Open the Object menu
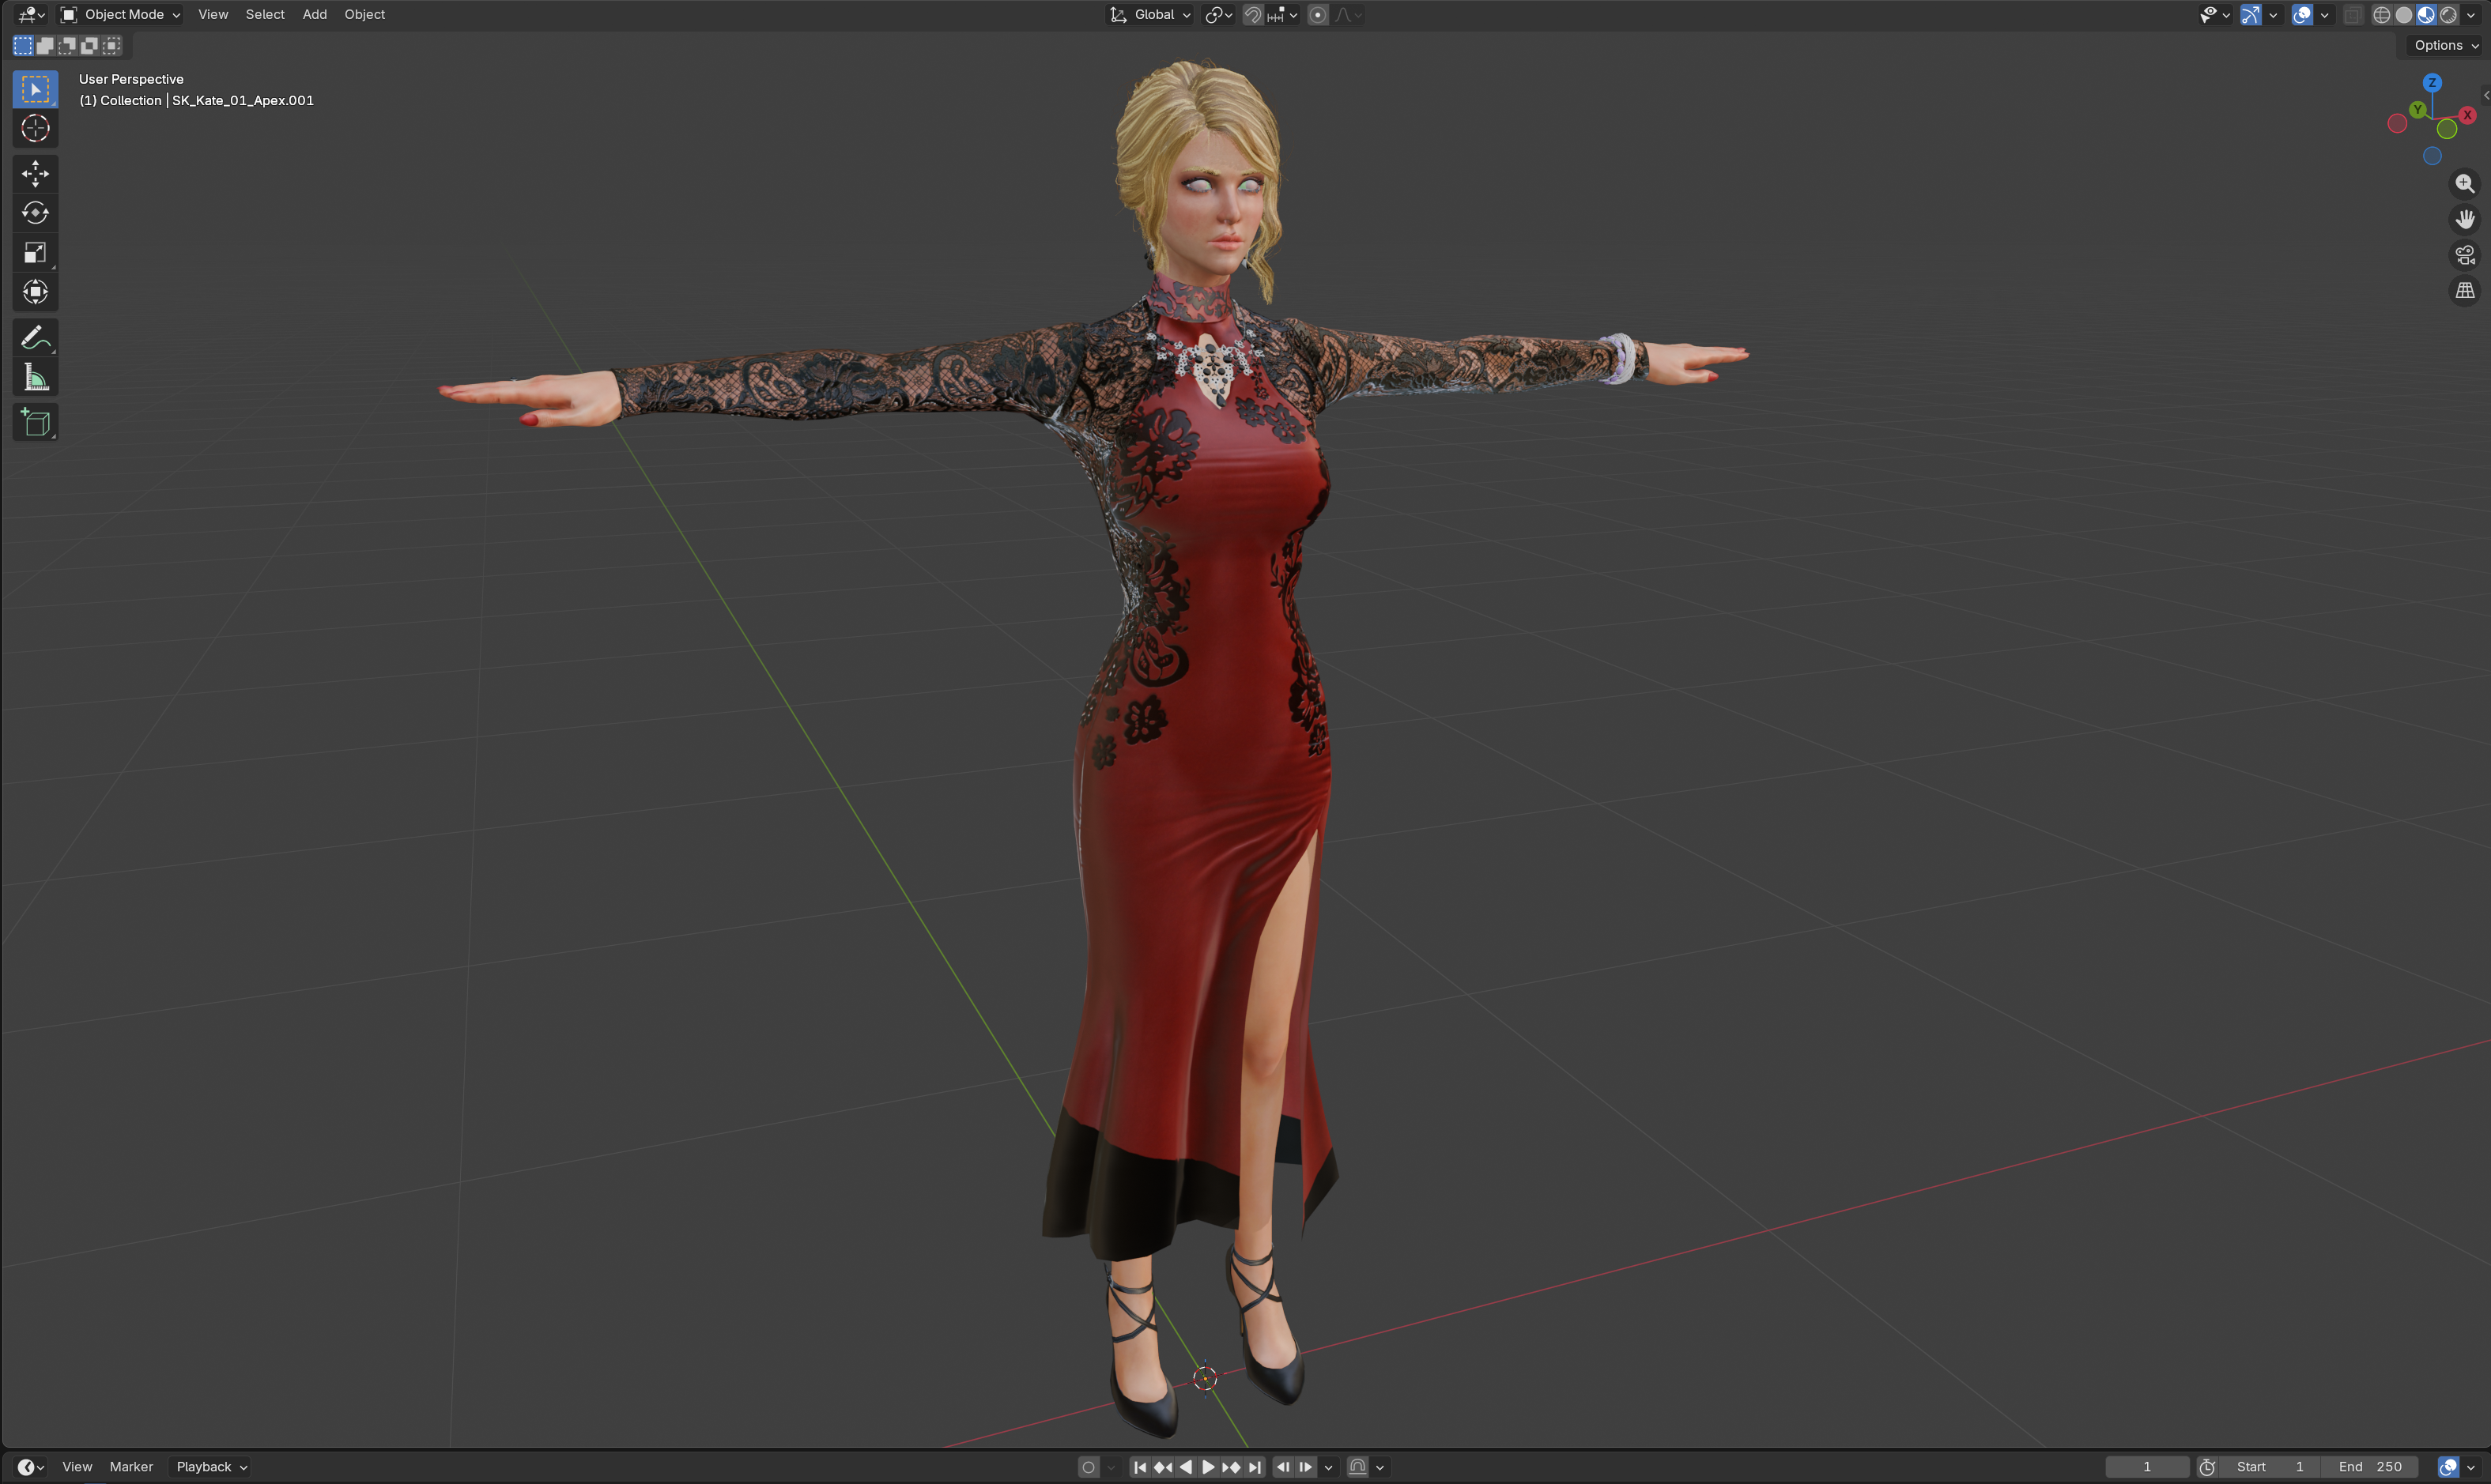The image size is (2491, 1484). point(364,14)
